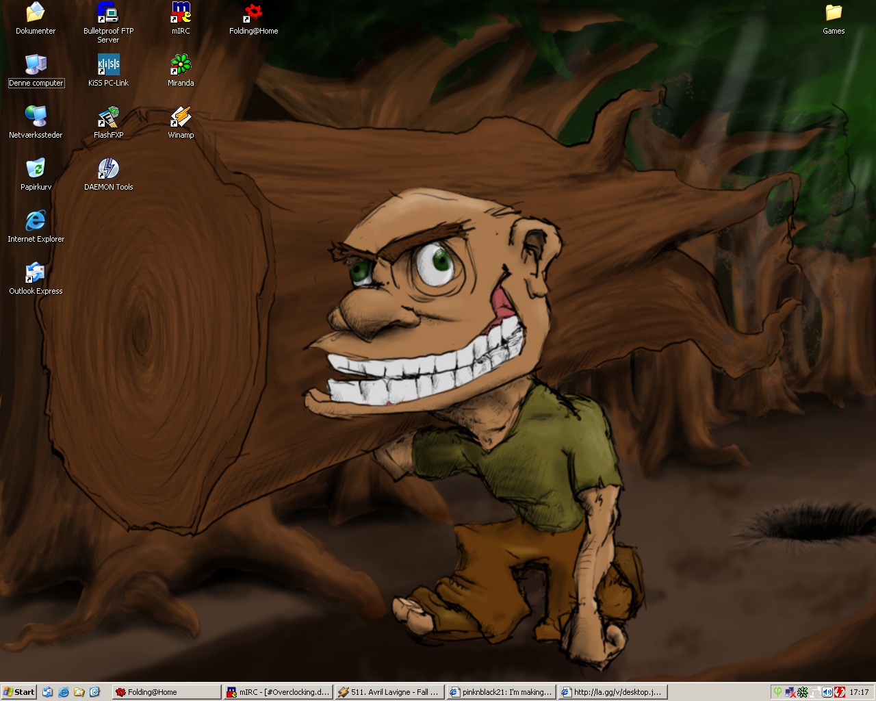The width and height of the screenshot is (876, 701).
Task: Open the Folding@Home desktop shortcut
Action: click(253, 18)
